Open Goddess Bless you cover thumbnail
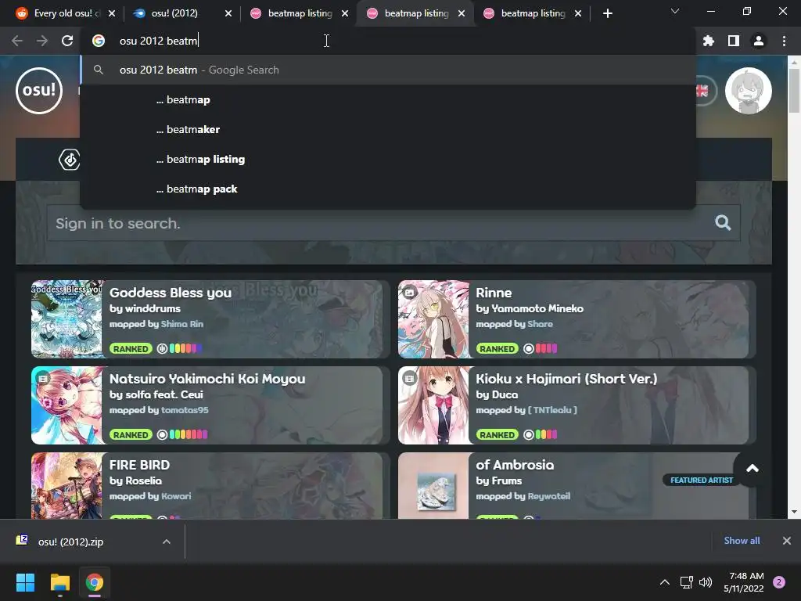801x601 pixels. (x=67, y=319)
